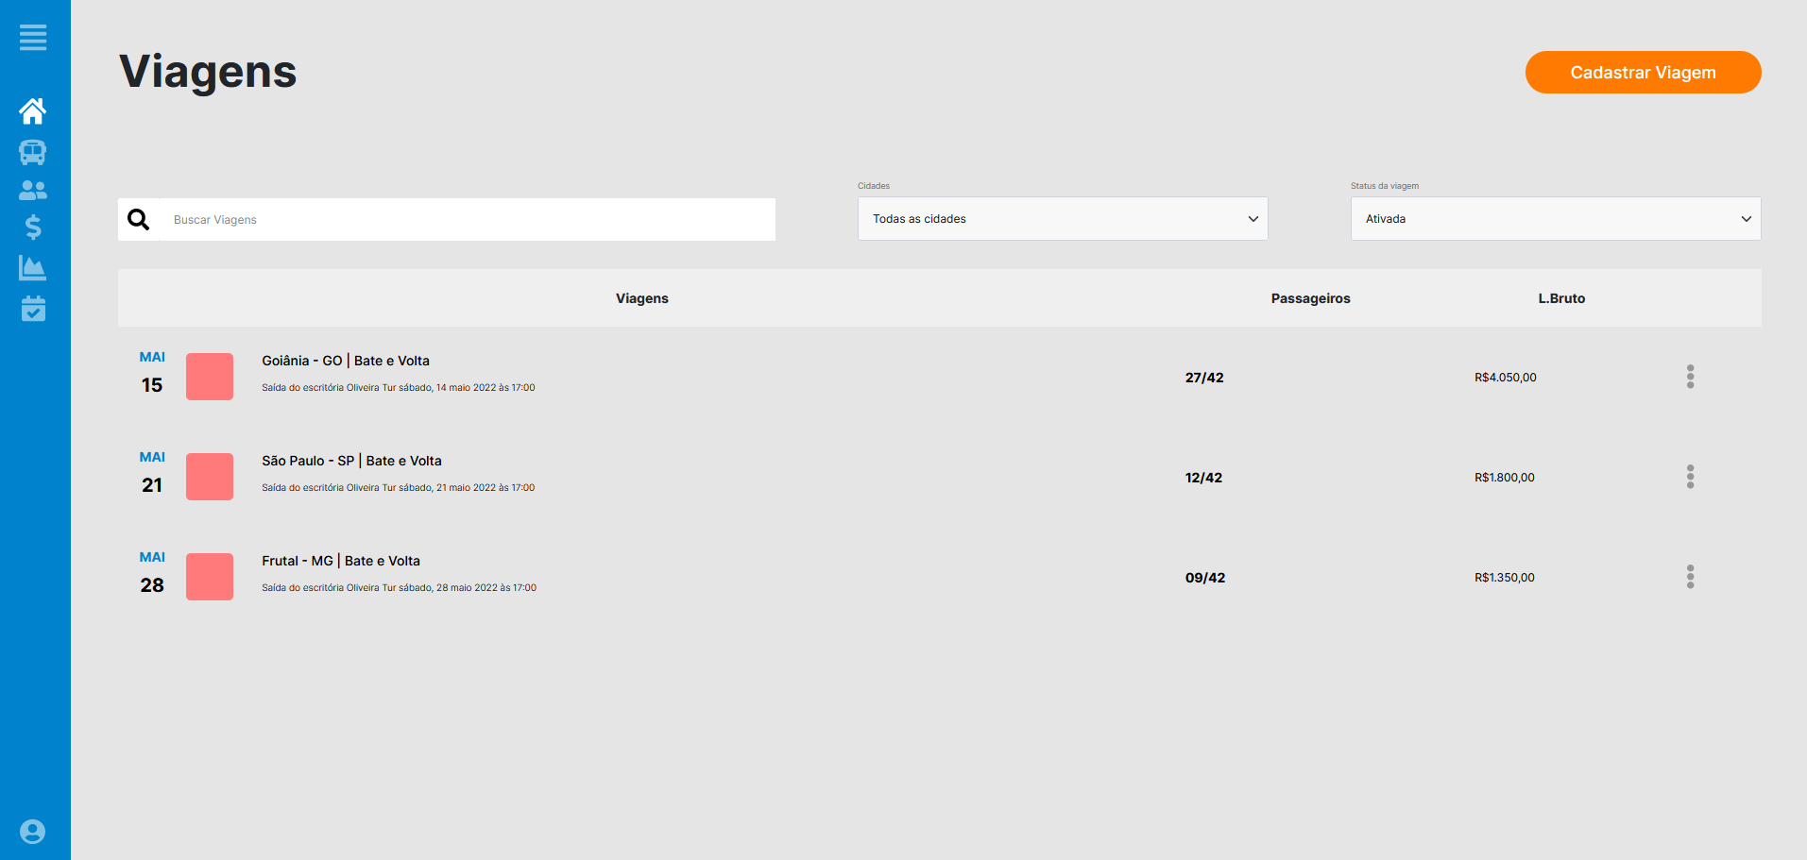Click the 27/42 passengers count
This screenshot has height=860, width=1807.
tap(1204, 378)
